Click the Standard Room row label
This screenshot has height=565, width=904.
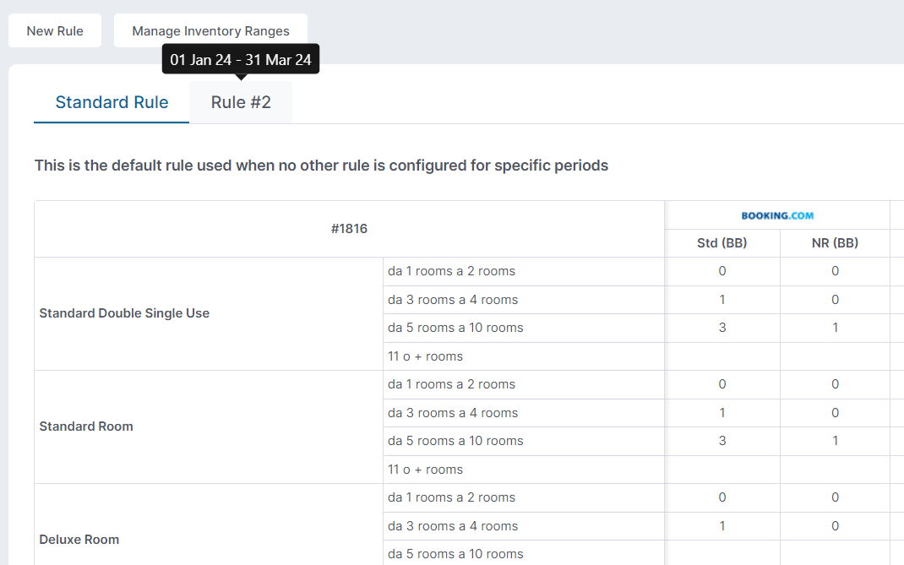click(86, 426)
